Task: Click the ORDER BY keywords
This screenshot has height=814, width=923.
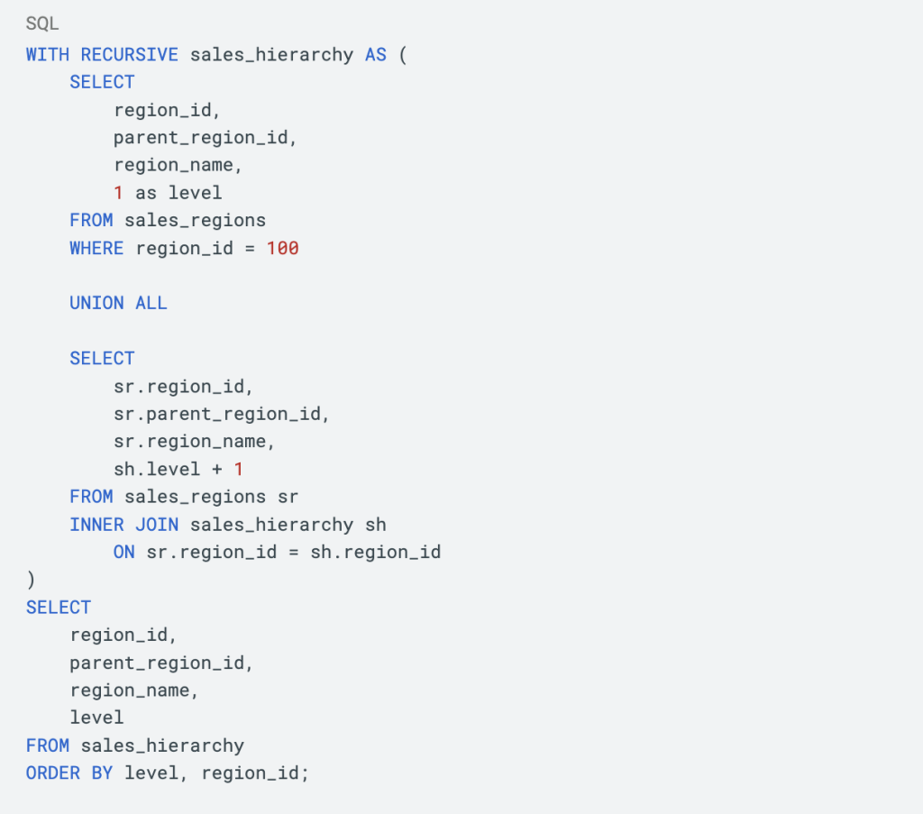Action: click(69, 773)
